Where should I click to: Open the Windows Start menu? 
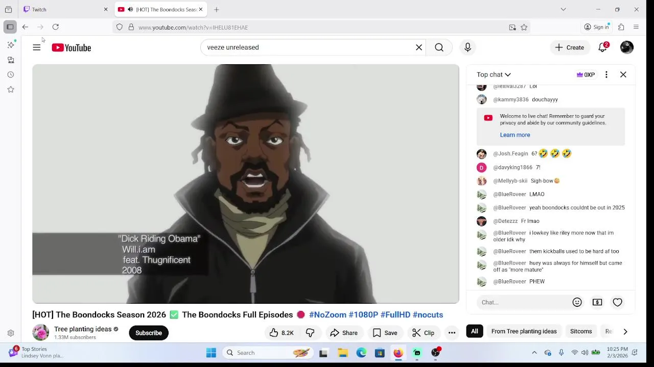(x=211, y=353)
